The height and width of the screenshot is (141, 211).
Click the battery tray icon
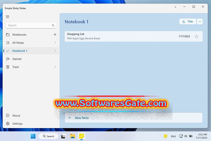(191, 136)
